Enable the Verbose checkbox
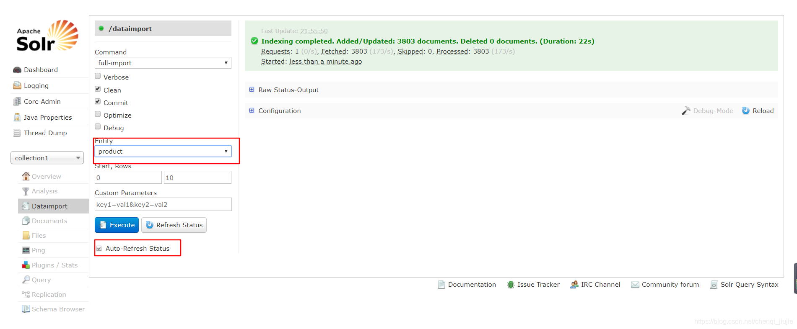The width and height of the screenshot is (797, 329). pos(98,76)
